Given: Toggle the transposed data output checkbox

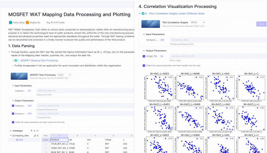Looking at the screenshot, I should (13, 114).
